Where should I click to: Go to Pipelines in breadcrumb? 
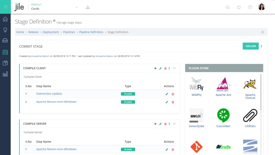[x=69, y=32]
